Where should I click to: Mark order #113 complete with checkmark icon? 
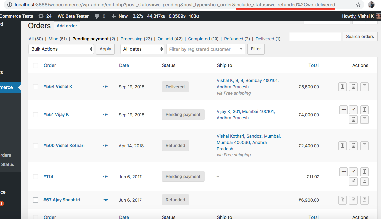354,172
